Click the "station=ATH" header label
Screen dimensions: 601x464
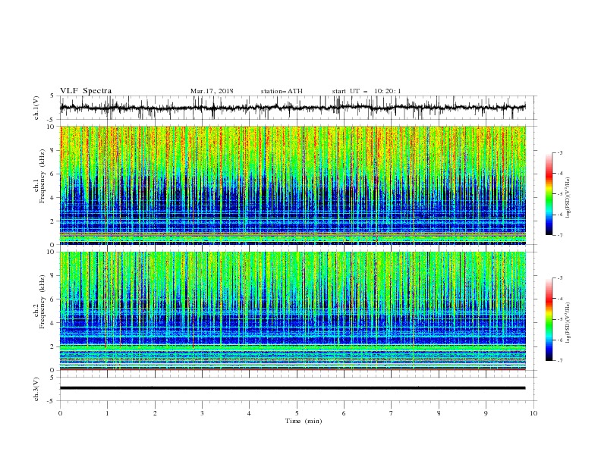point(282,91)
